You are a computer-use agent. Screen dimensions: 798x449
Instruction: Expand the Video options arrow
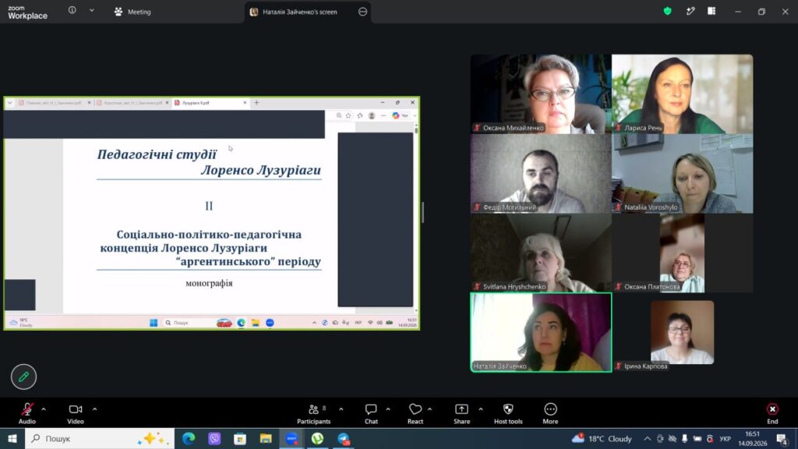[x=94, y=408]
